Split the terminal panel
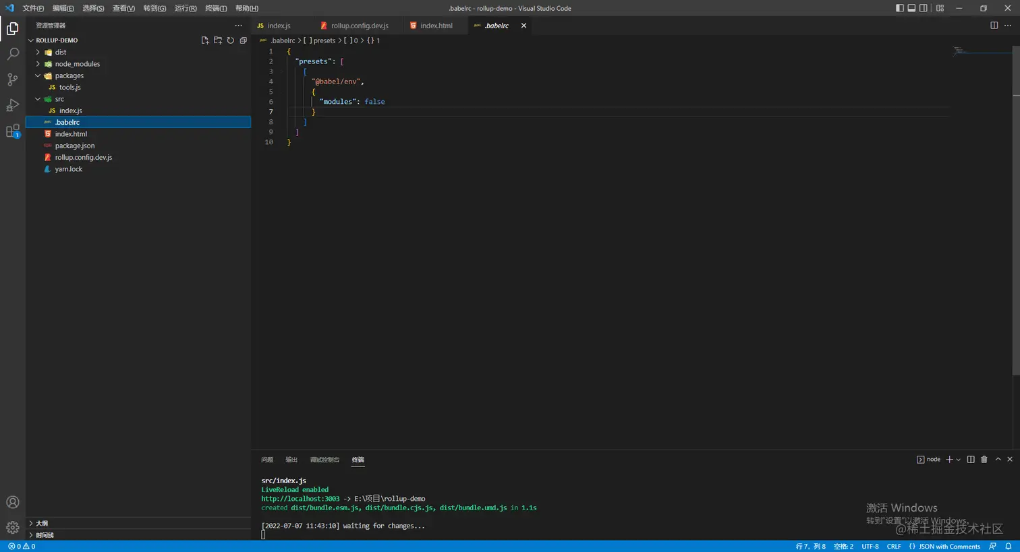This screenshot has height=552, width=1020. point(971,460)
